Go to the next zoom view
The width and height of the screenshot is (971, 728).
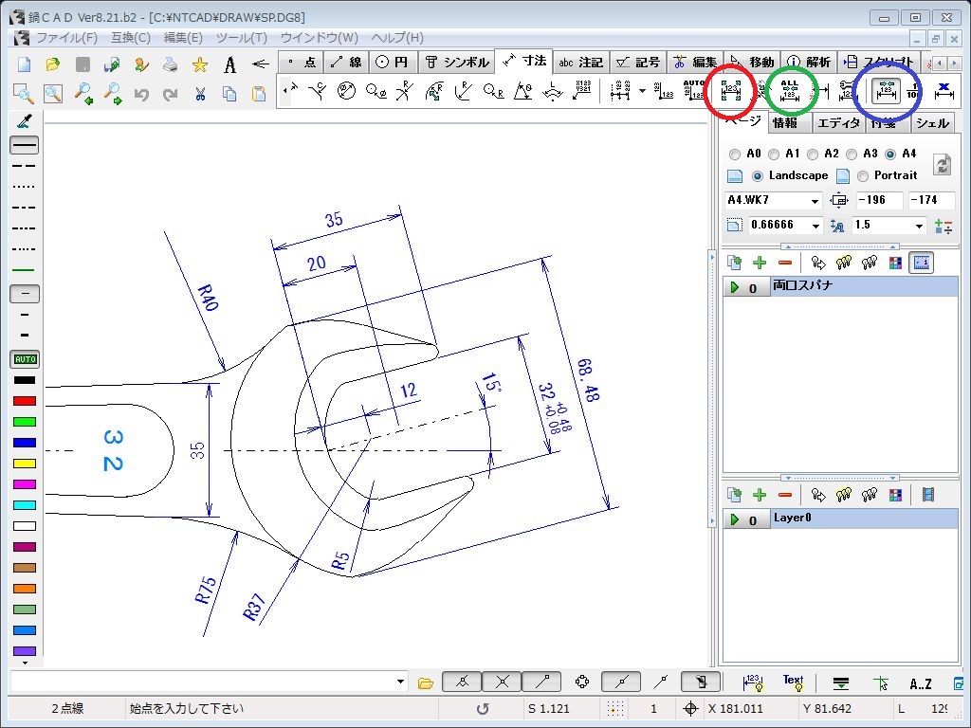(x=112, y=94)
